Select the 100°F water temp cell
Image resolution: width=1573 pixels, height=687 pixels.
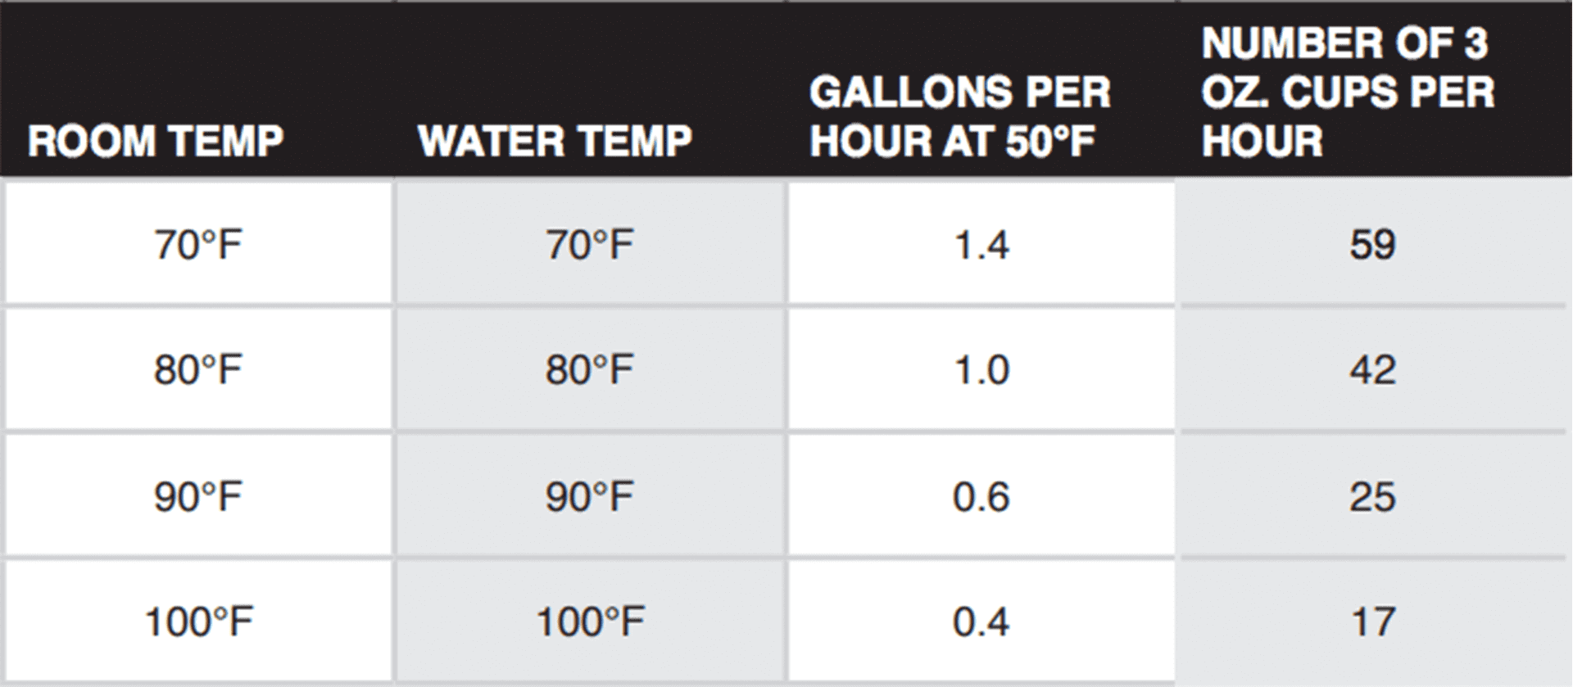tap(590, 622)
